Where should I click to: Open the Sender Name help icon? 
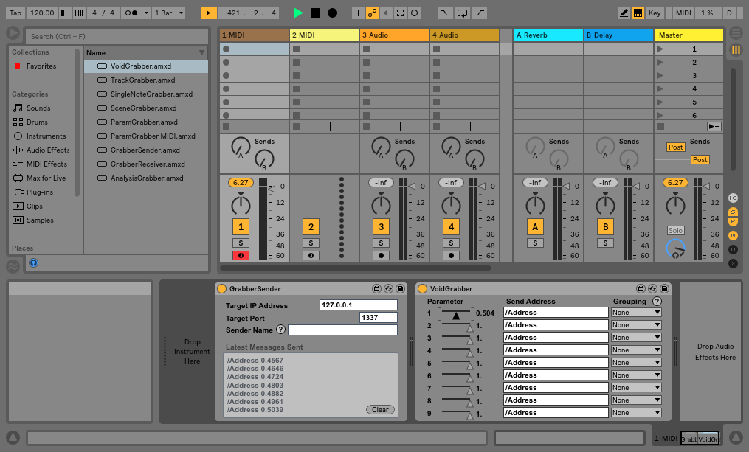tap(281, 330)
